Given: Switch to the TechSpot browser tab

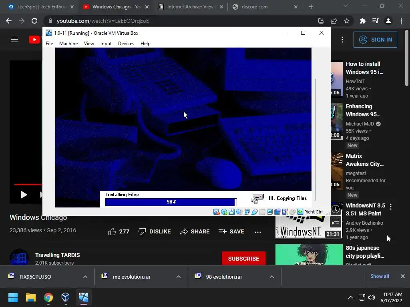Looking at the screenshot, I should 40,7.
